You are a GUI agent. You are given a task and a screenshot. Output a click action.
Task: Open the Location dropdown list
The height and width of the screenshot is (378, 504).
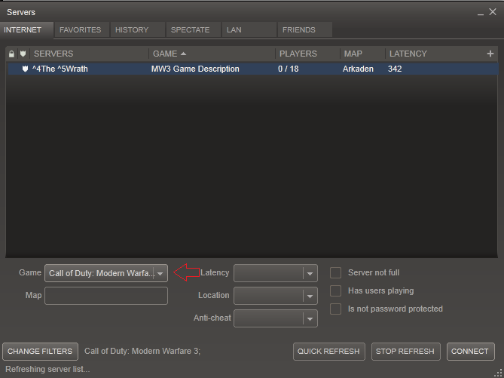309,296
